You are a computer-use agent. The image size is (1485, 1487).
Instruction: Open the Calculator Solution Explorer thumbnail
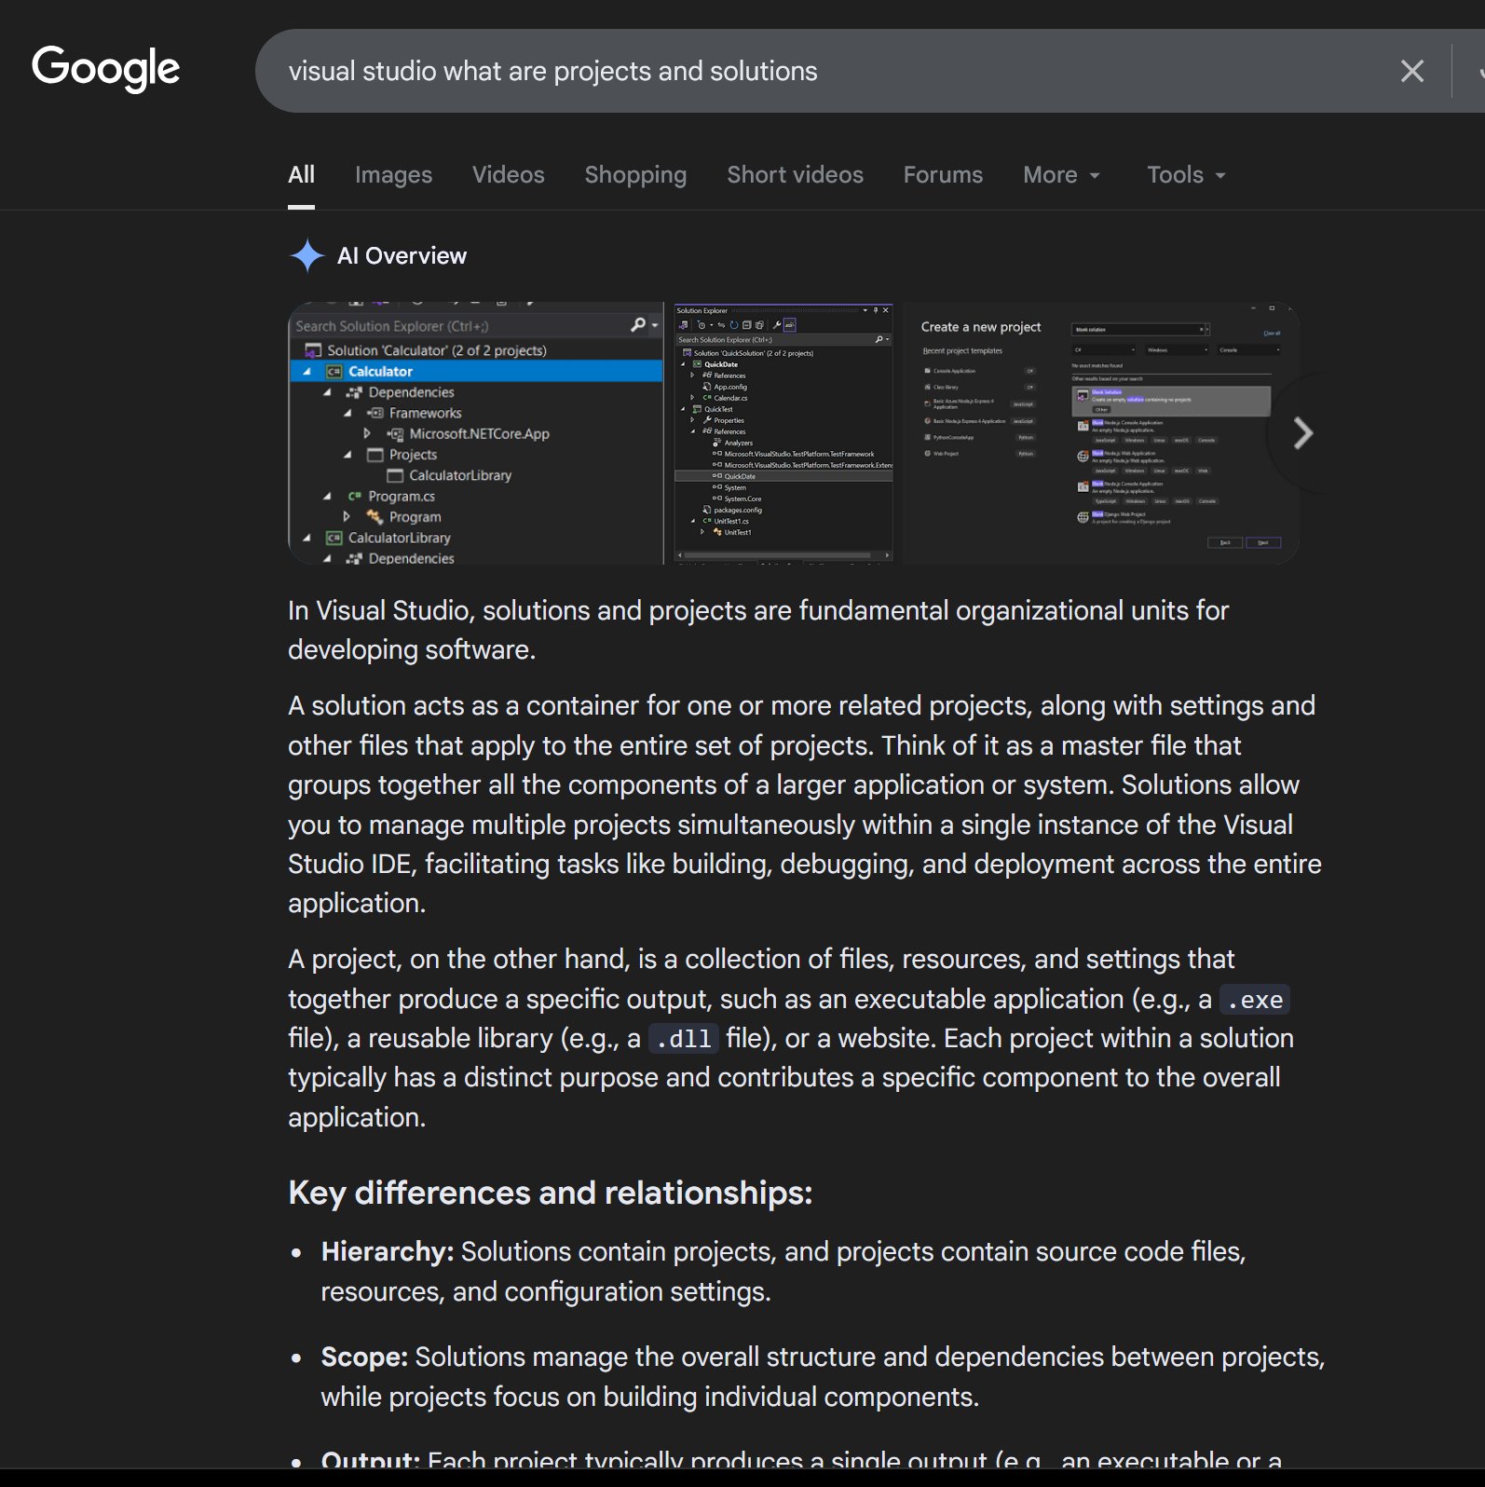coord(476,433)
